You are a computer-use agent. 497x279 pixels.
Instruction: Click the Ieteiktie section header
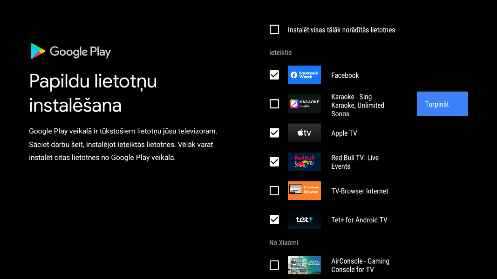(280, 53)
